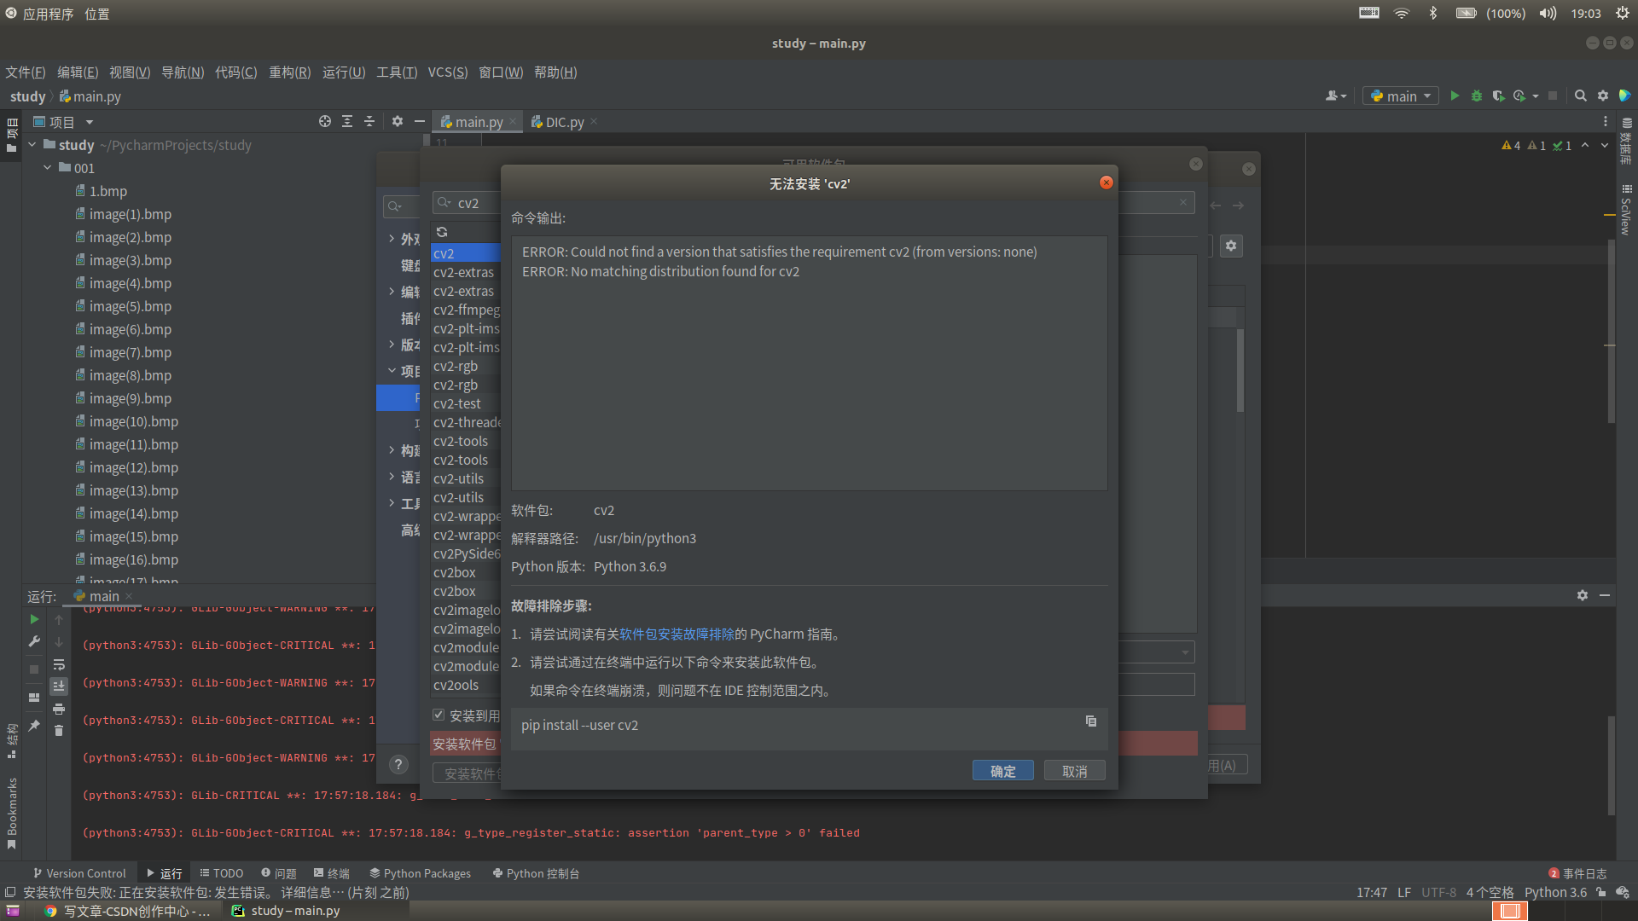Image resolution: width=1638 pixels, height=921 pixels.
Task: Select cv2-ffmpeg in package list
Action: [466, 310]
